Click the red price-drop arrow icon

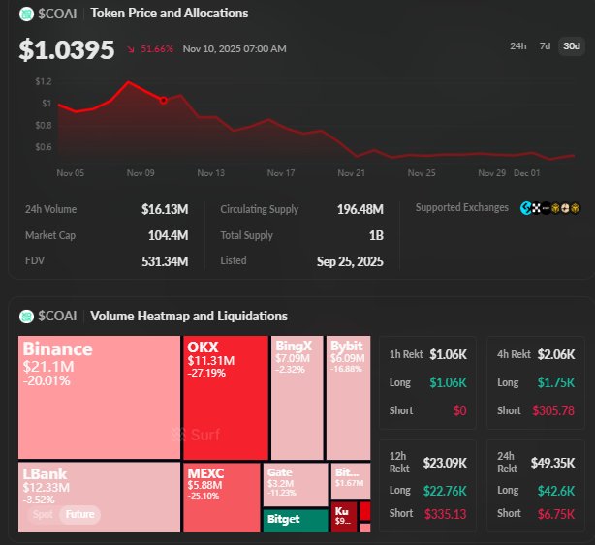pyautogui.click(x=131, y=48)
